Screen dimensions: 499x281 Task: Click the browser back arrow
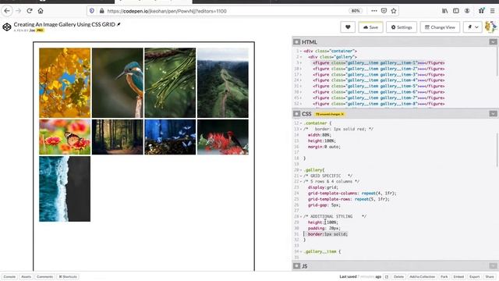tap(7, 11)
